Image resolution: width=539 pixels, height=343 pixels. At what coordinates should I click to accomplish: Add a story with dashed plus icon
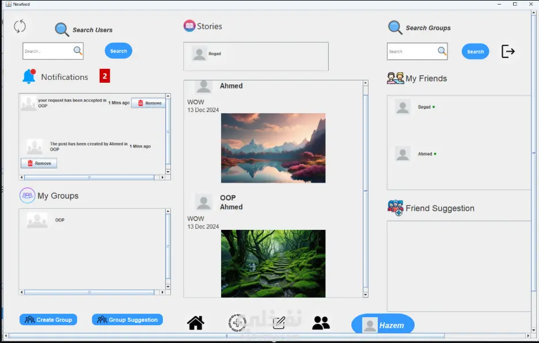(237, 323)
